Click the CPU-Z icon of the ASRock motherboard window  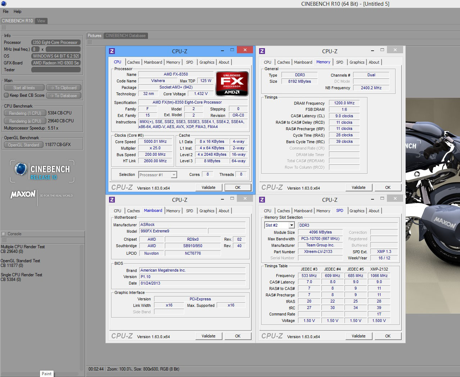click(112, 200)
